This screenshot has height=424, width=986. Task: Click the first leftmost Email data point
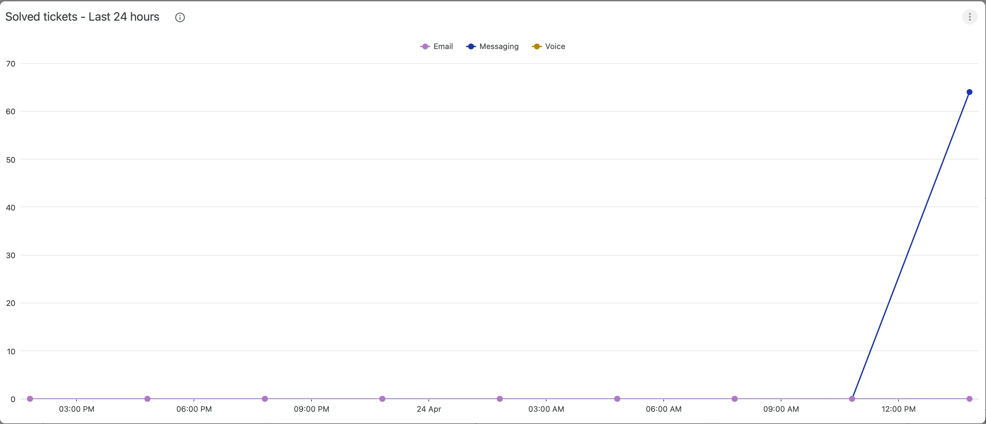pyautogui.click(x=30, y=399)
